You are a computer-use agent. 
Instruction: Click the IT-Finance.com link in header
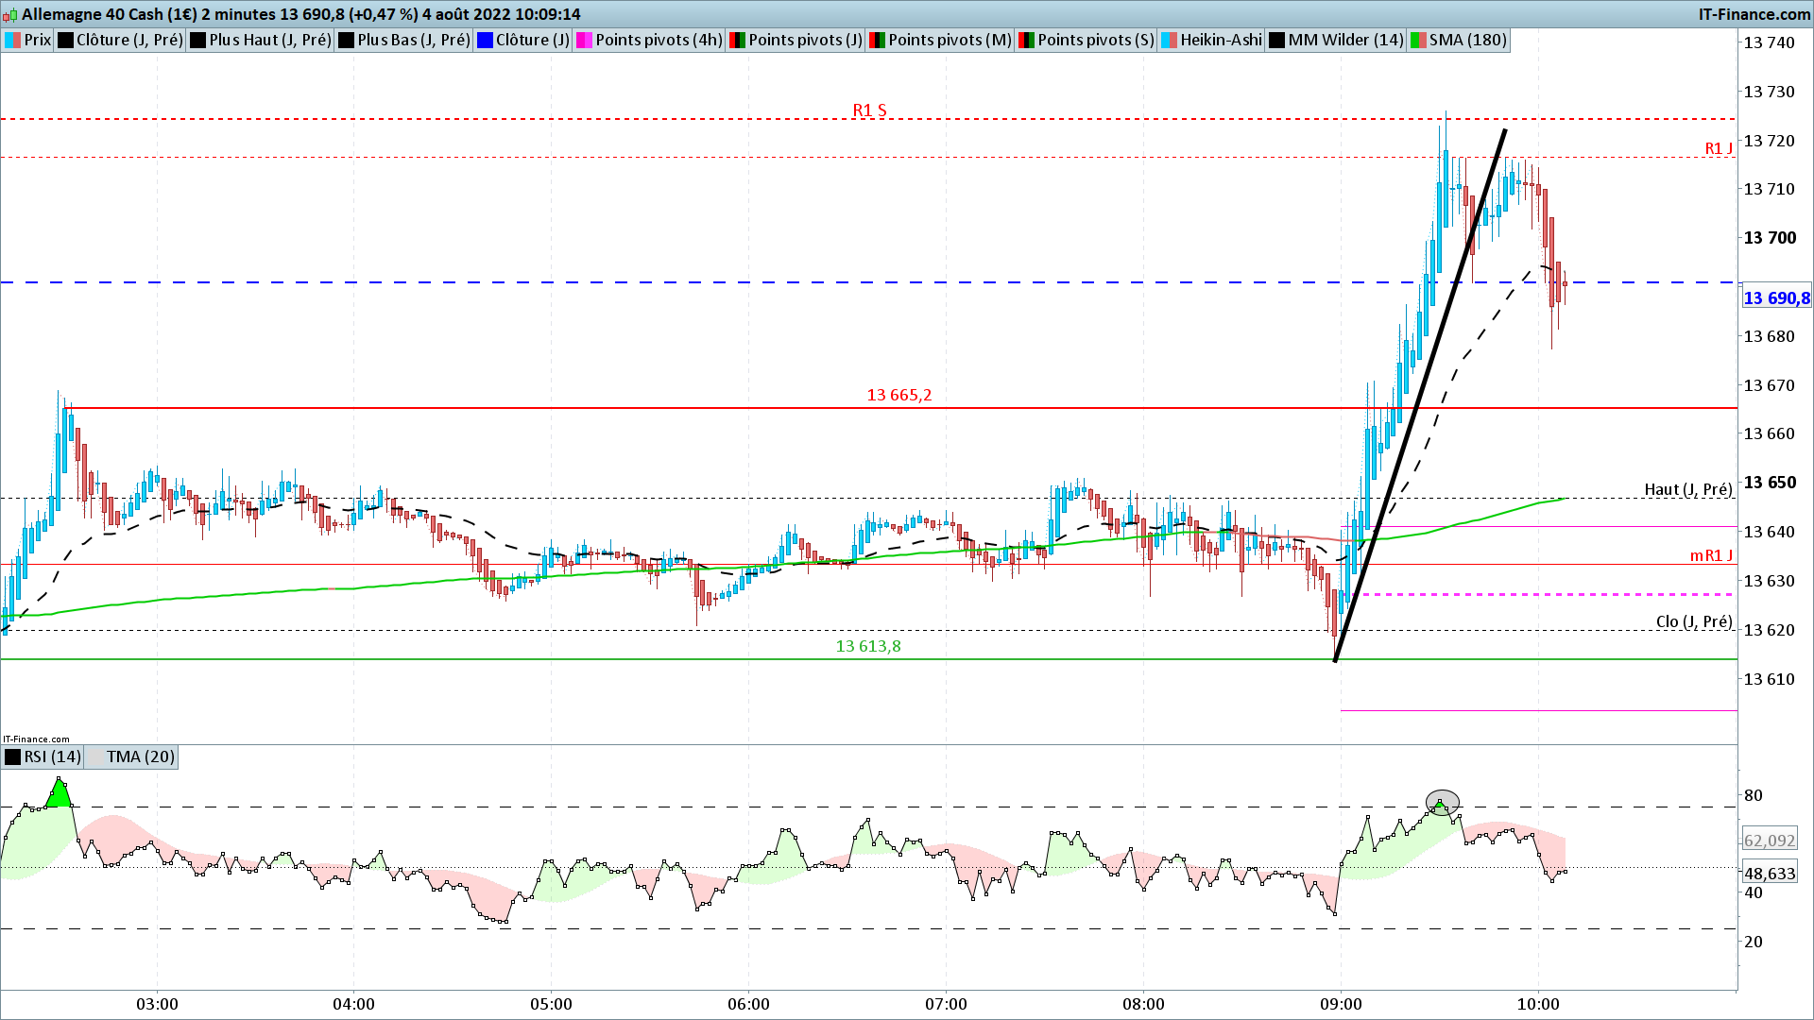(1754, 14)
